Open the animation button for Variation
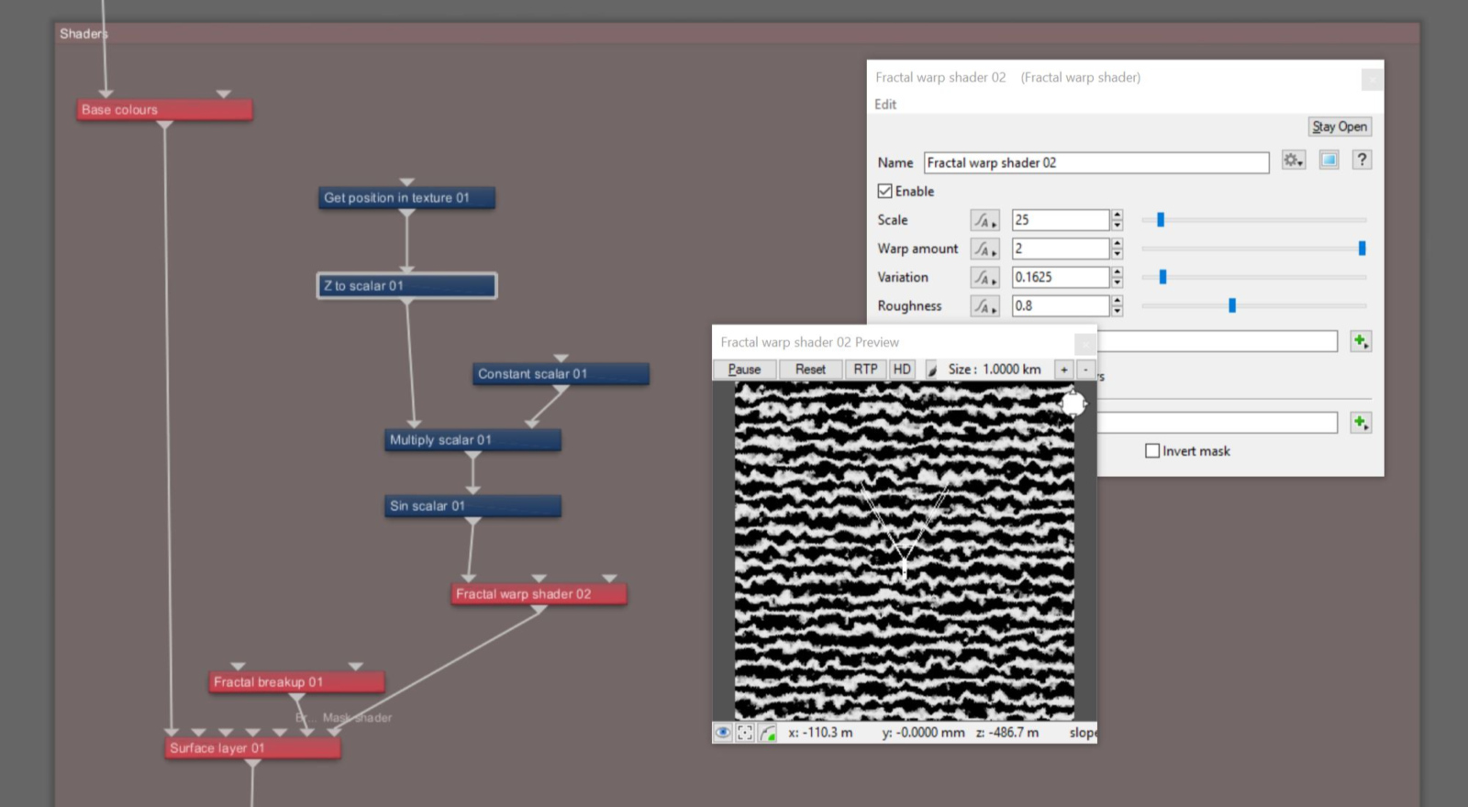1468x807 pixels. pos(984,277)
